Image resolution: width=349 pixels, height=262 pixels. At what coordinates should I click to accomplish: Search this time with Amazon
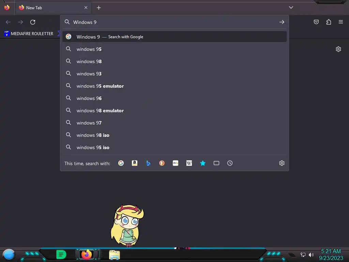(x=134, y=163)
